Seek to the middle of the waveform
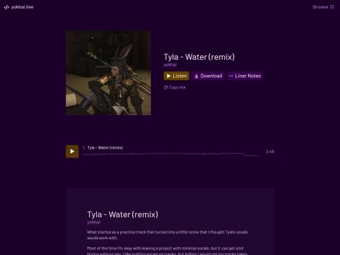This screenshot has height=255, width=340. (x=171, y=154)
